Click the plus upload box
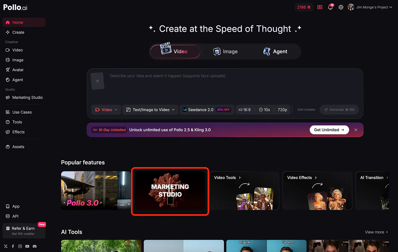 97,81
